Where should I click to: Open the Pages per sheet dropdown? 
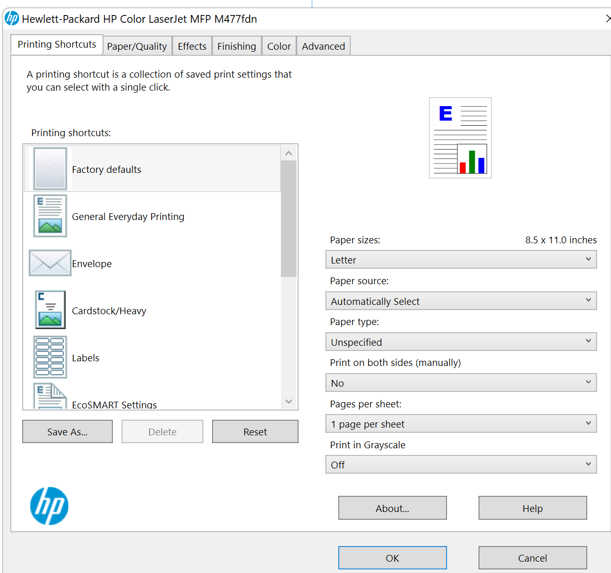(x=461, y=424)
